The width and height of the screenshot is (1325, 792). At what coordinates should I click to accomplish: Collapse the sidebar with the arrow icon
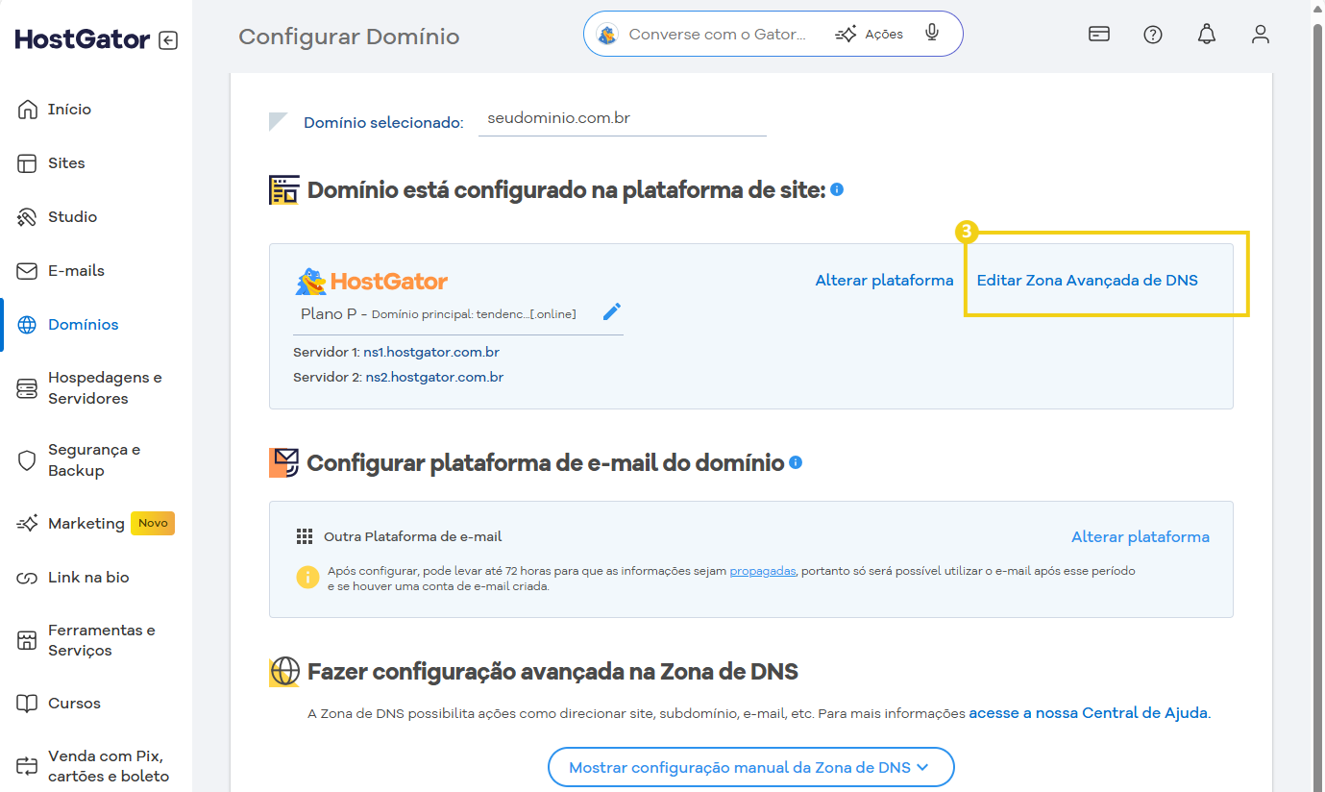click(x=168, y=40)
